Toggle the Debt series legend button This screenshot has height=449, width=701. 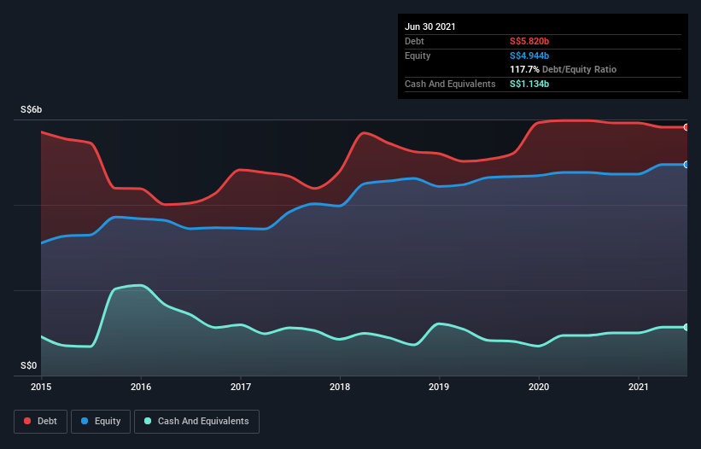41,422
